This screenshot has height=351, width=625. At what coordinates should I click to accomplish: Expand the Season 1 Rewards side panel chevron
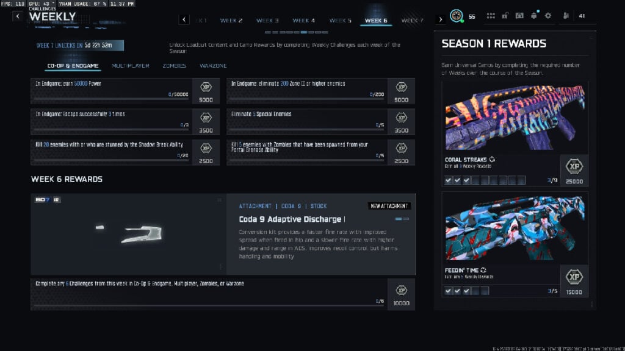(441, 18)
